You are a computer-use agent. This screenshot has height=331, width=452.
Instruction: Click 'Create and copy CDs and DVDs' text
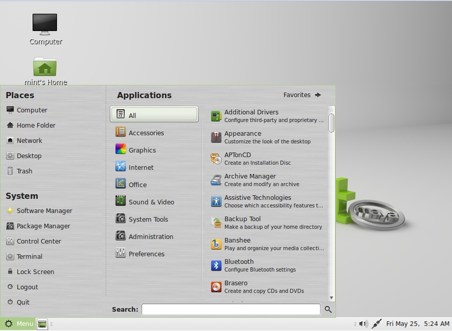(264, 291)
